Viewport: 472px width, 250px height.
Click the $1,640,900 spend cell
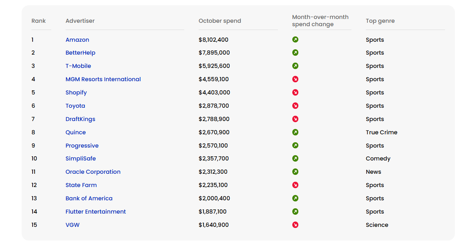pyautogui.click(x=214, y=225)
